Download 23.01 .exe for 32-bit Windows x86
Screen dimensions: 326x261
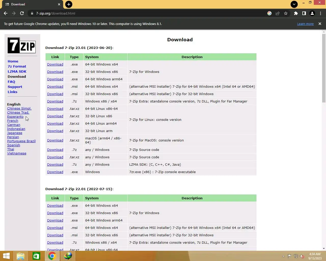(x=55, y=72)
